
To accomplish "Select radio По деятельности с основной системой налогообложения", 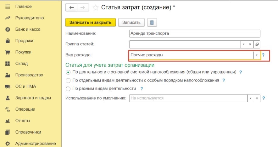I will [68, 72].
